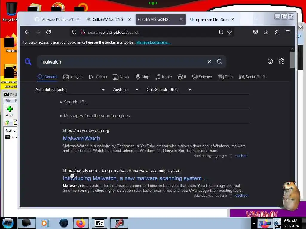Click the Name column header in 7-Zip

pos(10,131)
